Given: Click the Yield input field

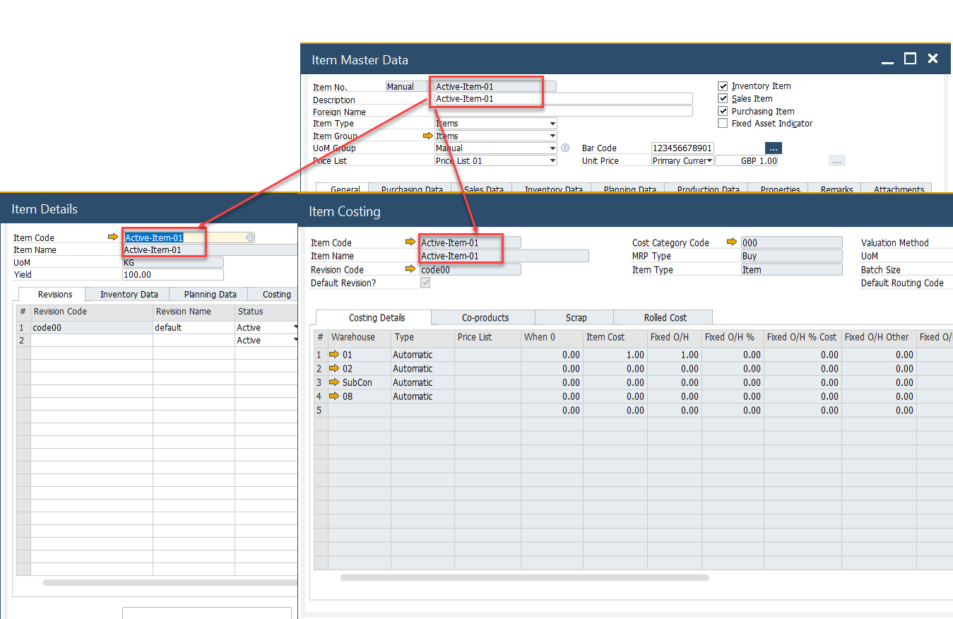Looking at the screenshot, I should (172, 275).
